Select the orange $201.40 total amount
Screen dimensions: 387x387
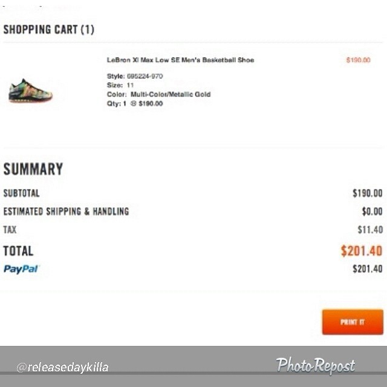pyautogui.click(x=362, y=251)
